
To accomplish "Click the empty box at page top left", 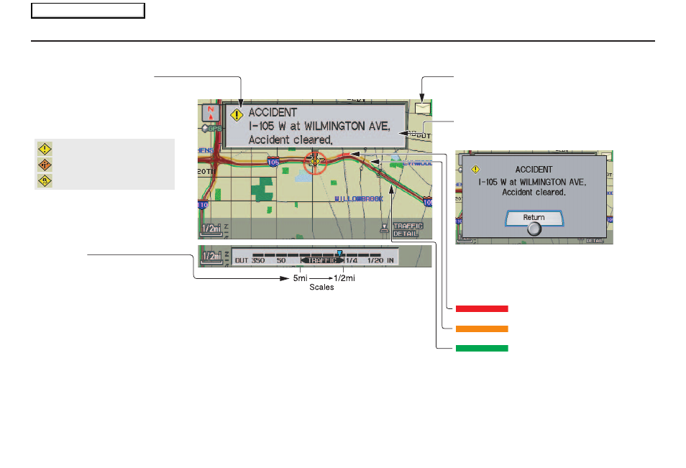I will 88,11.
